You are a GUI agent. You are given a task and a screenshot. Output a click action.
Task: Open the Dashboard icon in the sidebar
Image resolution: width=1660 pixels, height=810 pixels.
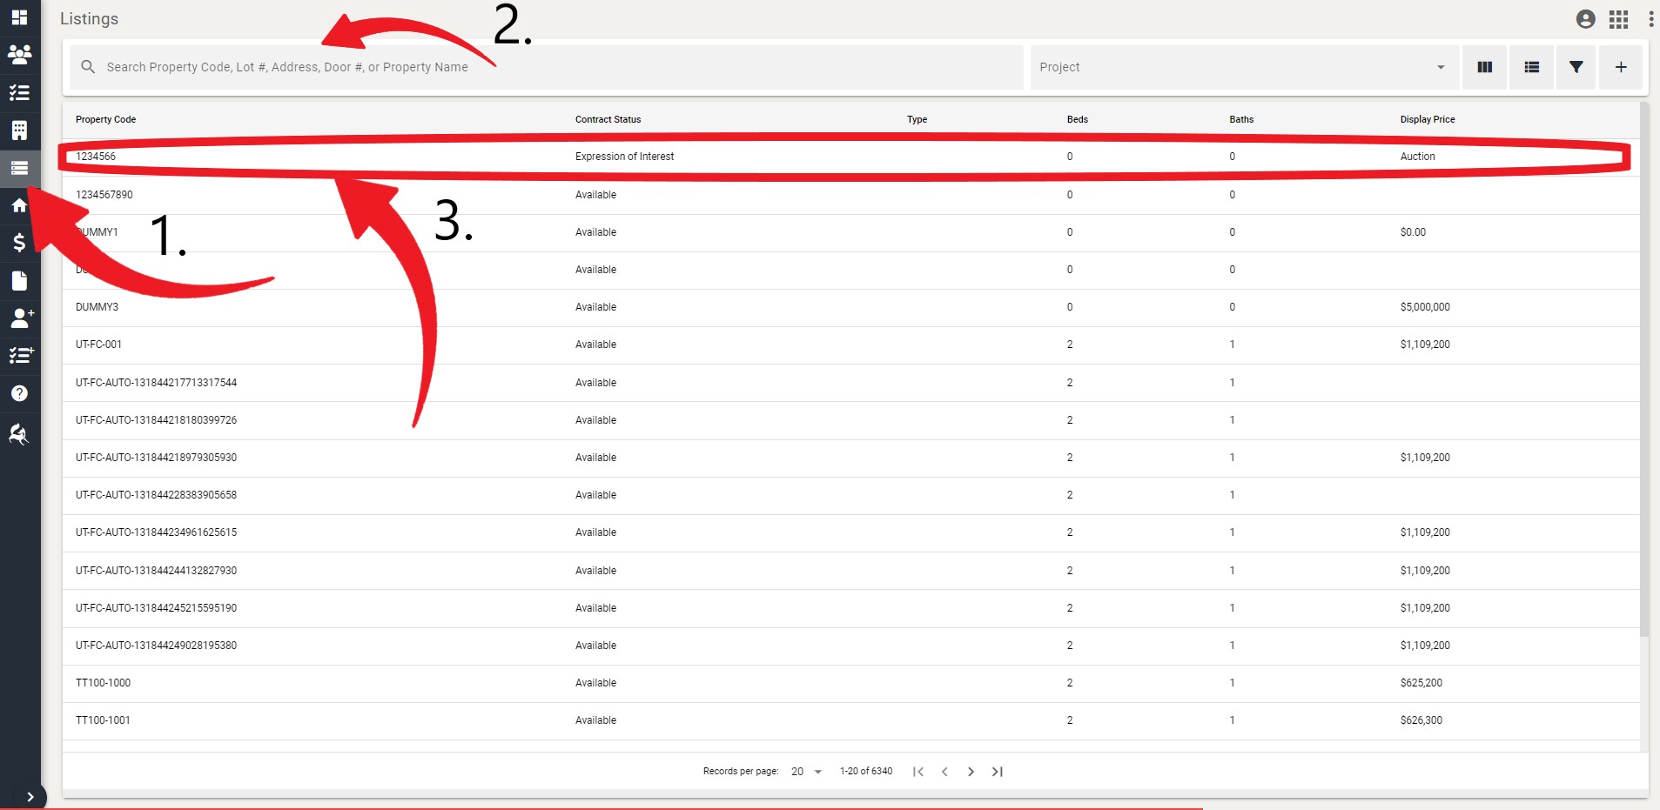(x=19, y=17)
